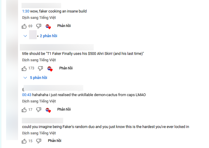Click creator heart on 'demon-cactus' comment
This screenshot has height=148, width=209.
coord(48,110)
